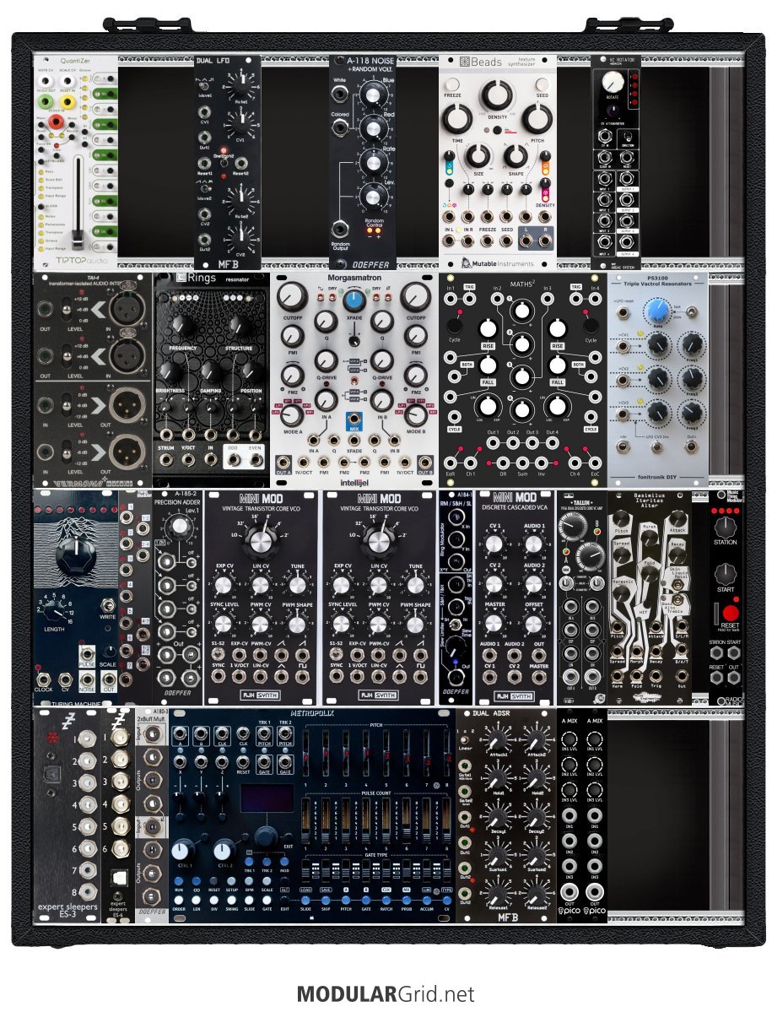The width and height of the screenshot is (772, 1012).
Task: Click the Morgasmatron title text
Action: tap(354, 278)
